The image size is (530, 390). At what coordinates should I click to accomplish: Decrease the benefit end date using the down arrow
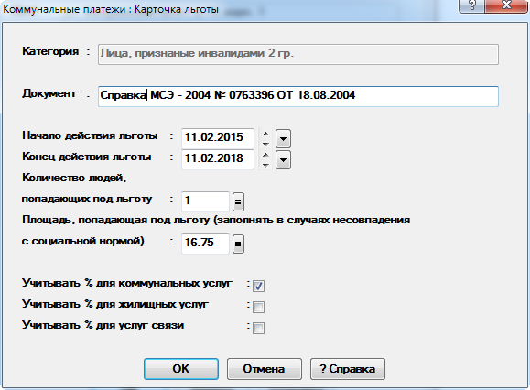point(266,165)
